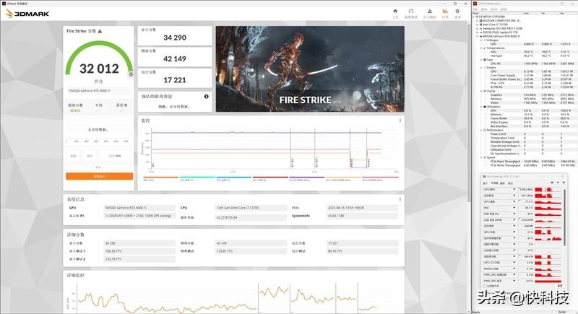Click the physics score value 42 149
The width and height of the screenshot is (578, 314).
click(x=175, y=59)
